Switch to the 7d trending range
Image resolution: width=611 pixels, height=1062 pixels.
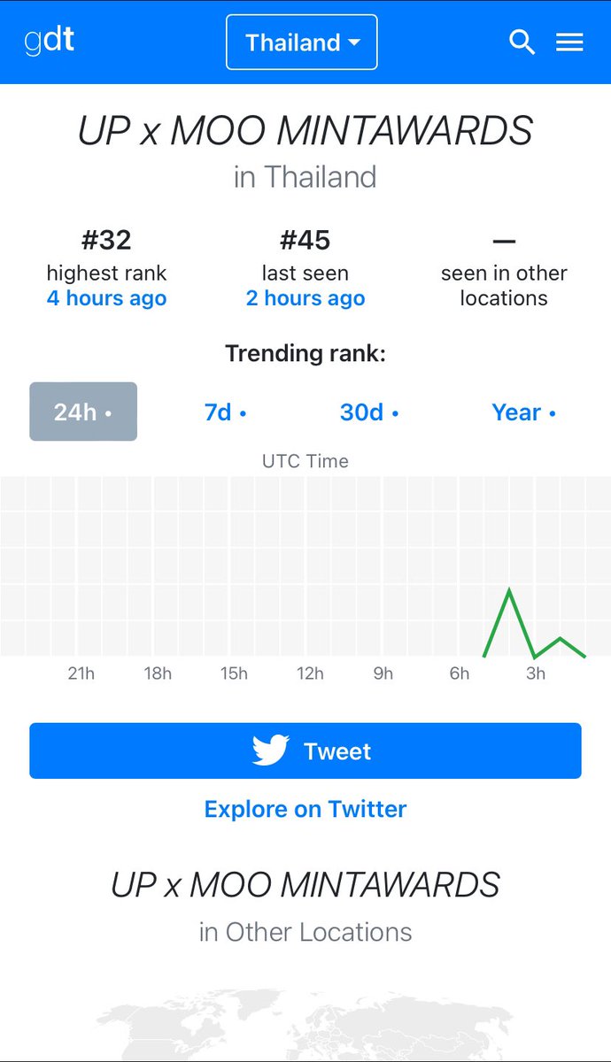(225, 412)
